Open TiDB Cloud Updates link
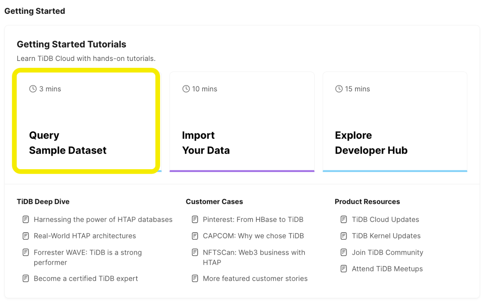Viewport: 485px width, 307px height. click(385, 219)
